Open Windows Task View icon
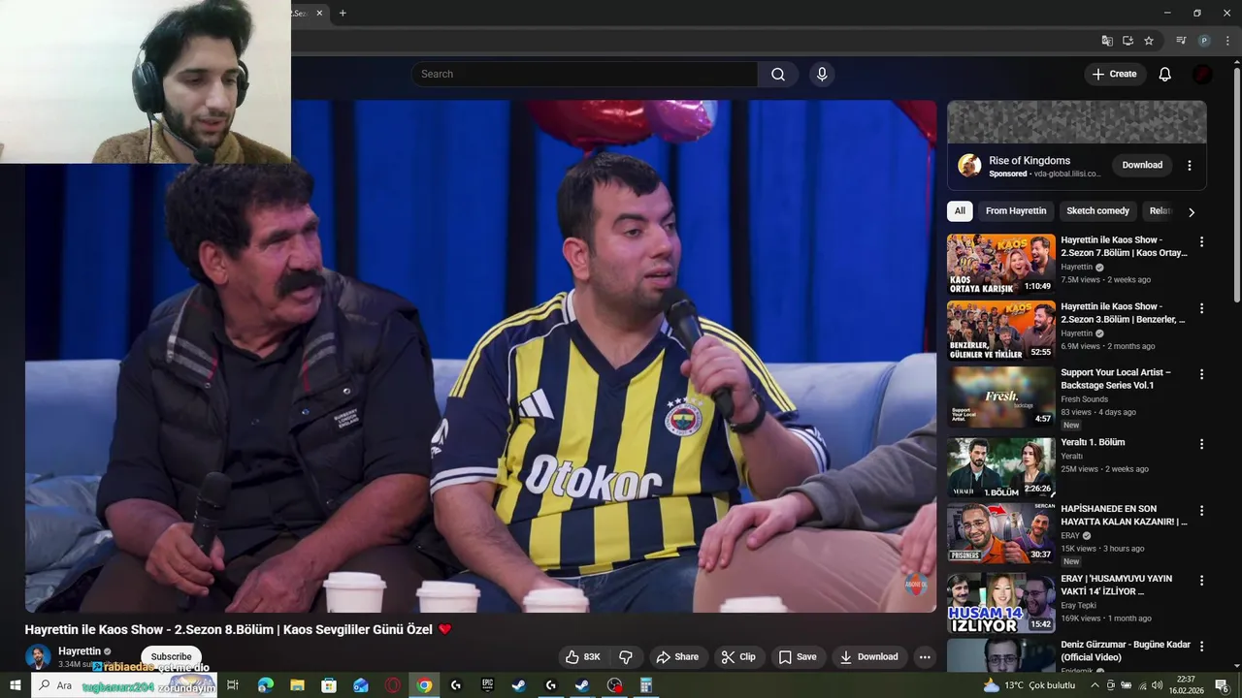Screen dimensions: 1242x698 233,685
